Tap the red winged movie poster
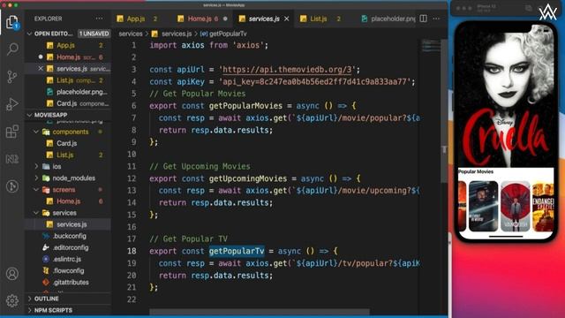565x318 pixels. point(516,206)
